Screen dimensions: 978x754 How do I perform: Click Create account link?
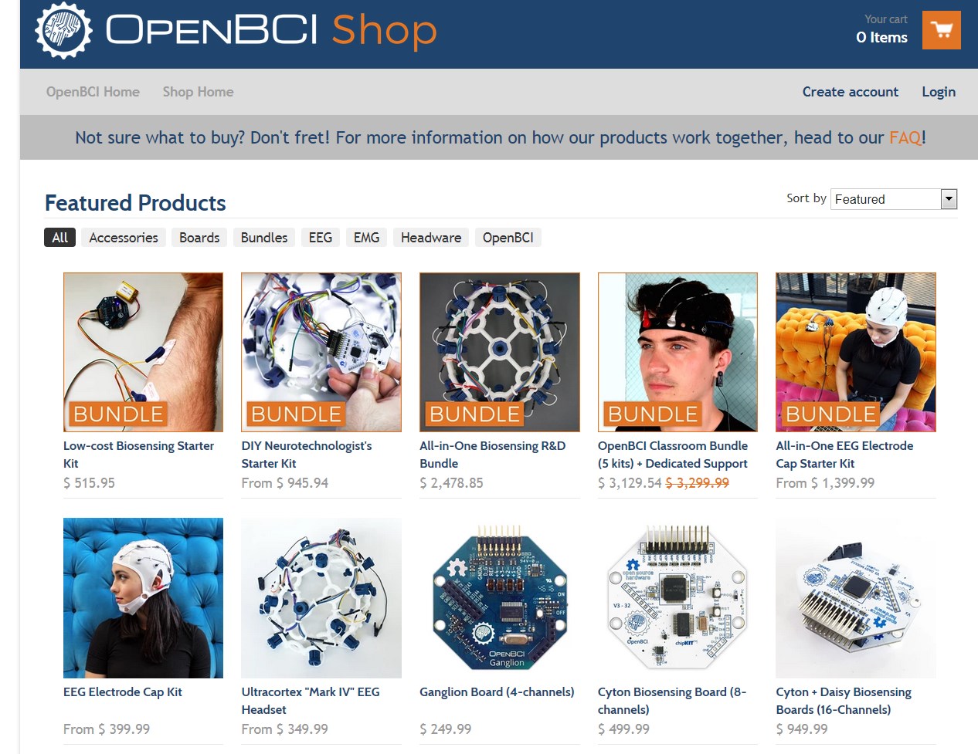click(851, 92)
